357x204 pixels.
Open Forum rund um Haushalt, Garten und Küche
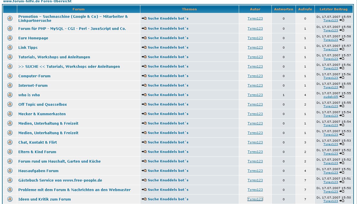pos(59,161)
